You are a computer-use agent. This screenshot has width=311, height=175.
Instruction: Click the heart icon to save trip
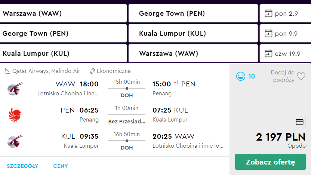pyautogui.click(x=301, y=76)
